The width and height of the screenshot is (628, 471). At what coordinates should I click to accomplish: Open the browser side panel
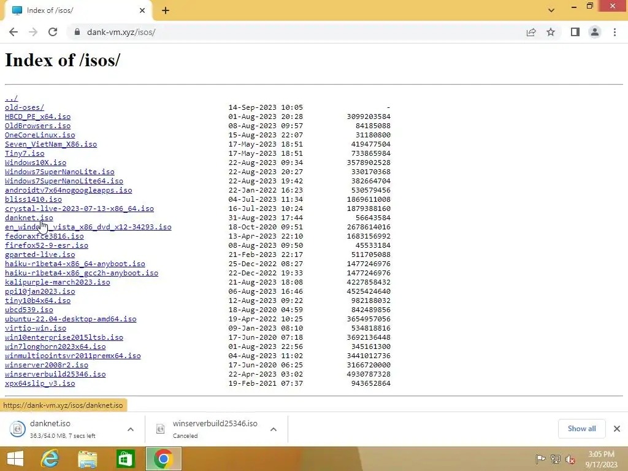point(575,32)
